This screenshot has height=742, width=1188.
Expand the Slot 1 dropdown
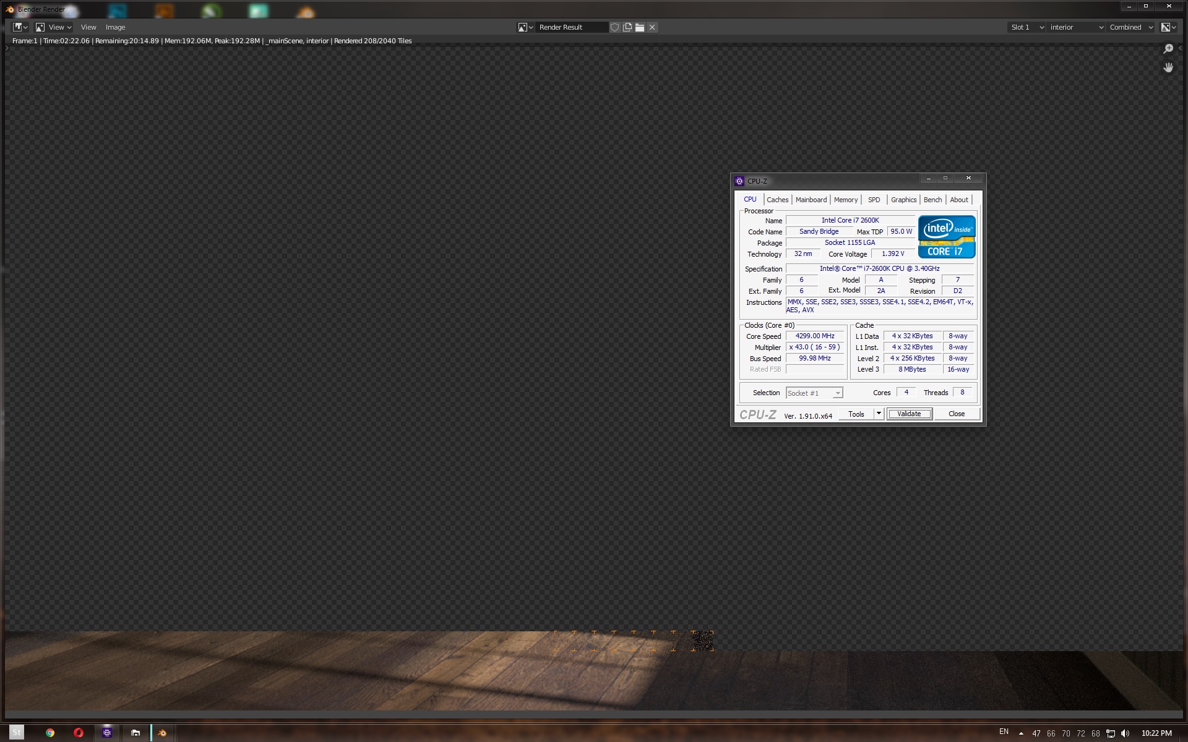click(x=1027, y=27)
